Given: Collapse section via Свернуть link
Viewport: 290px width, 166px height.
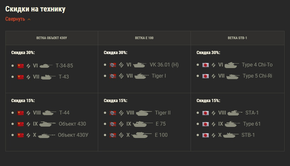Looking at the screenshot, I should (x=15, y=19).
